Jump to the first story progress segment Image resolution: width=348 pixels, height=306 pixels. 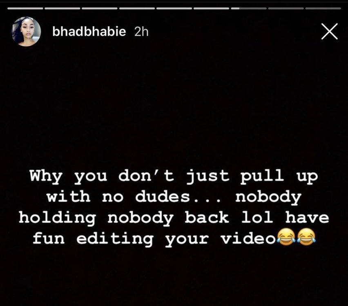(25, 9)
